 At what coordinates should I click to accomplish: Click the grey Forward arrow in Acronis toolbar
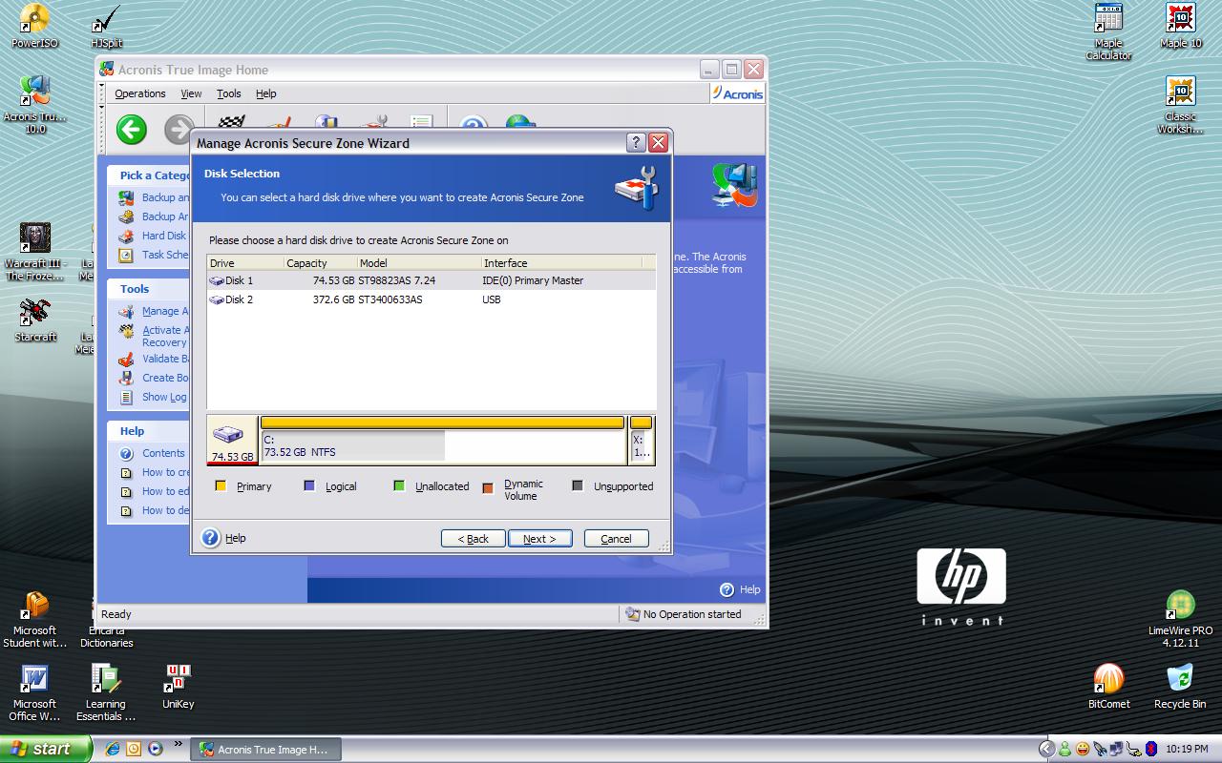point(179,130)
